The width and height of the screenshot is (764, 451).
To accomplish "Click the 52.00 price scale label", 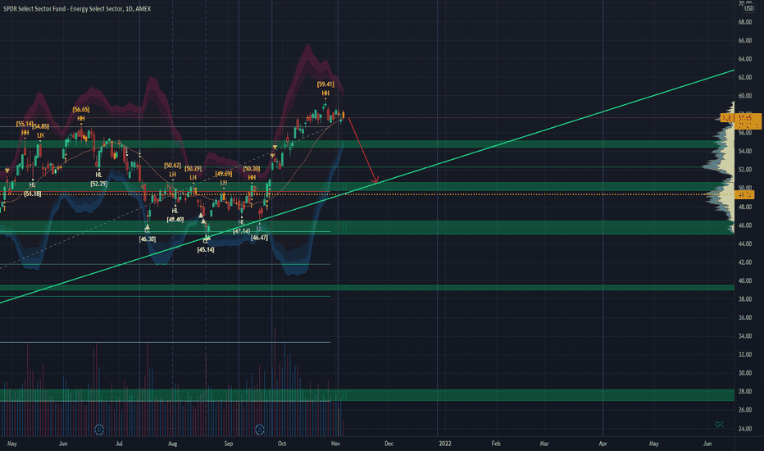I will pos(744,170).
